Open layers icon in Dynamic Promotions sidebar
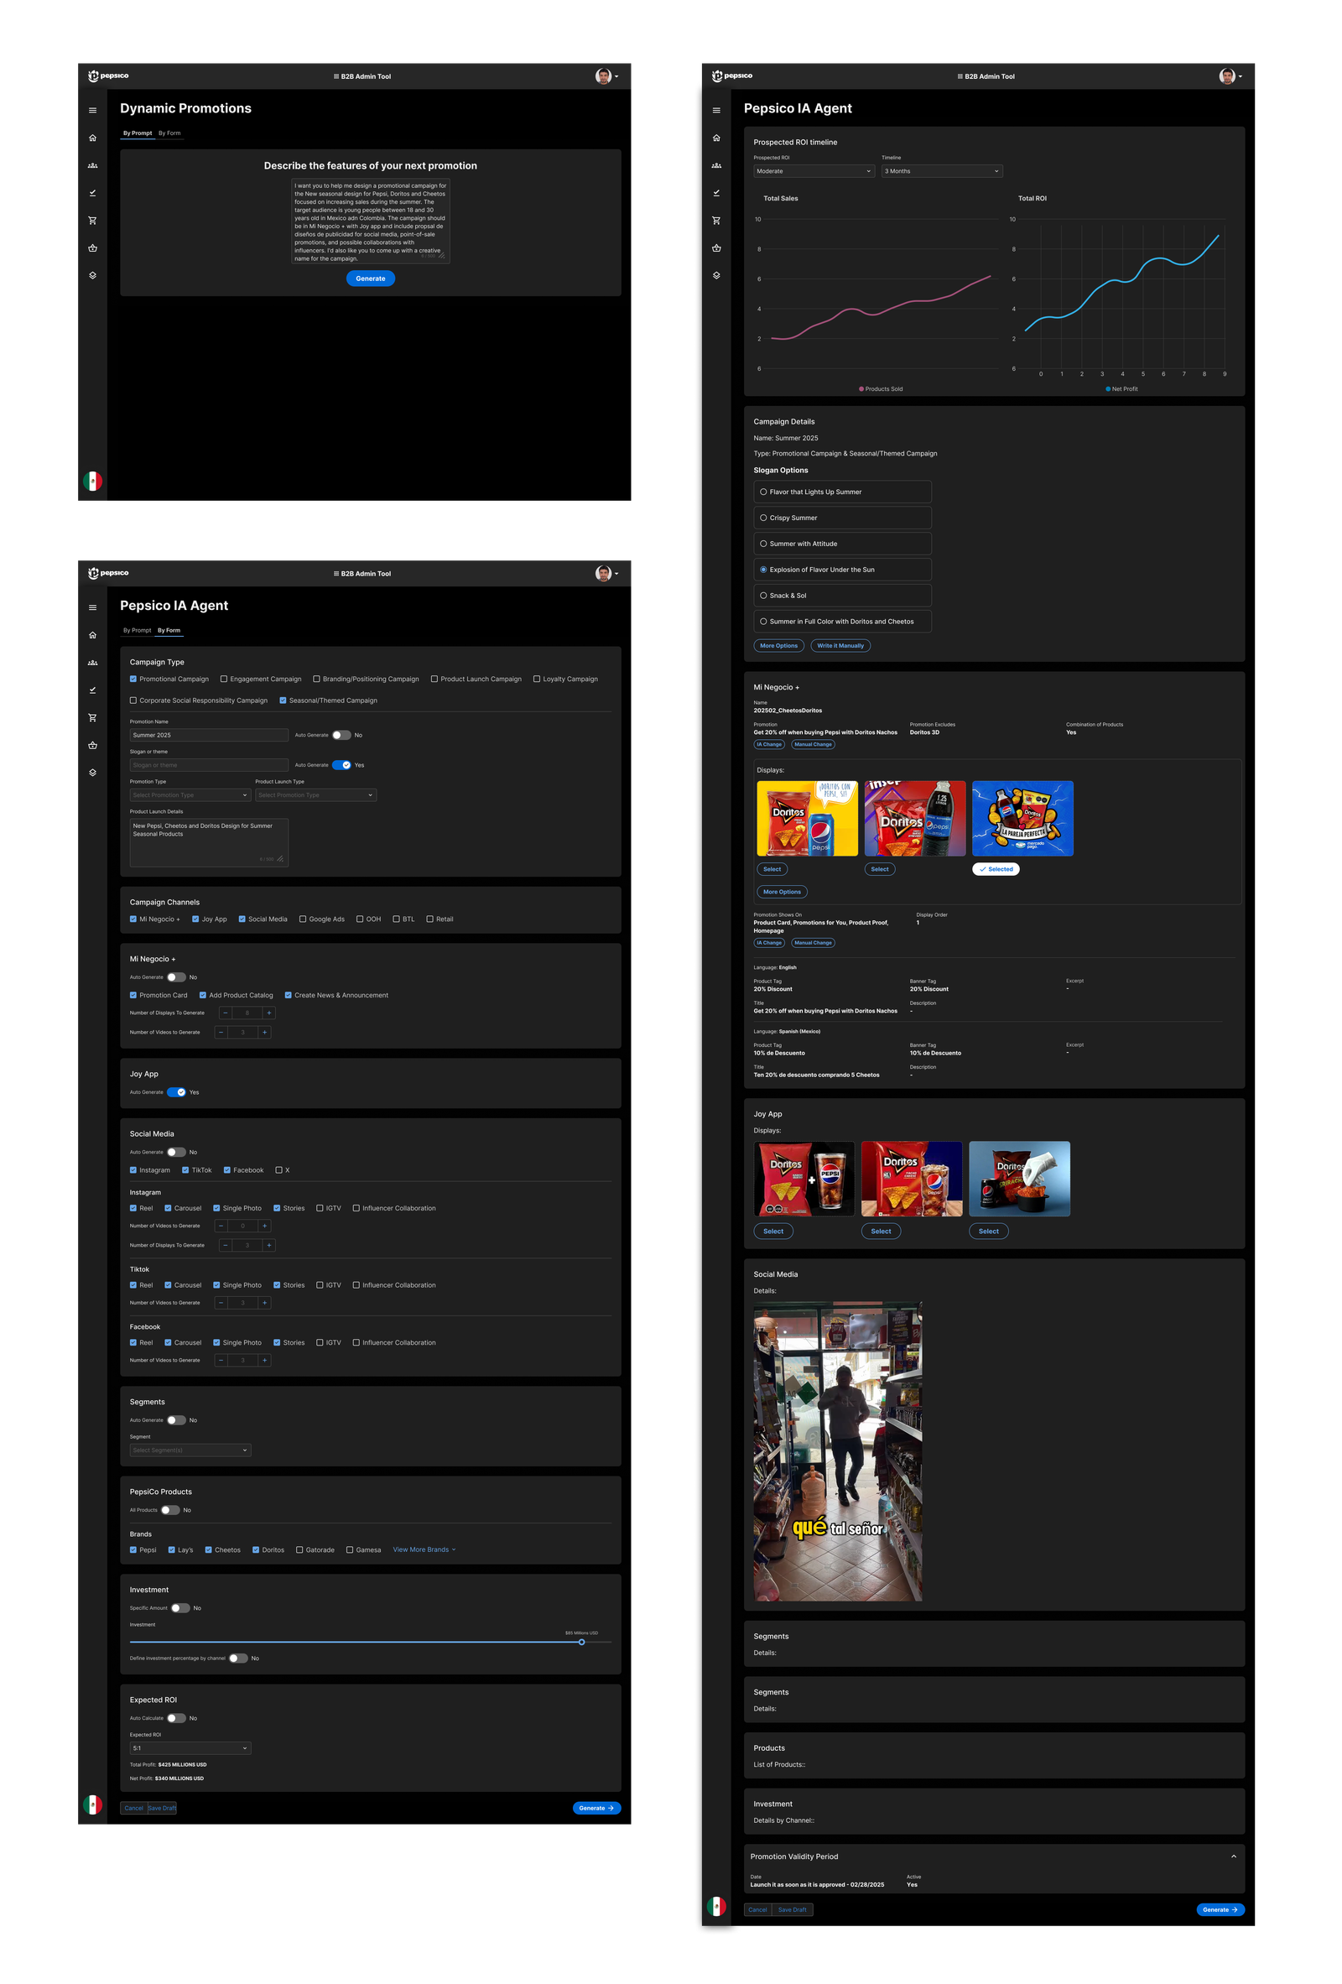 coord(92,275)
